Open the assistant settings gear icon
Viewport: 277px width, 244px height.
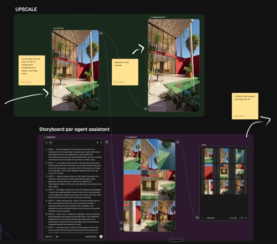point(57,236)
